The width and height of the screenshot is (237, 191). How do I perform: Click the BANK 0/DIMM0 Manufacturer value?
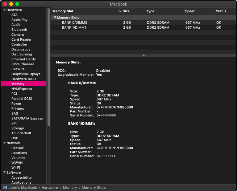(115, 107)
